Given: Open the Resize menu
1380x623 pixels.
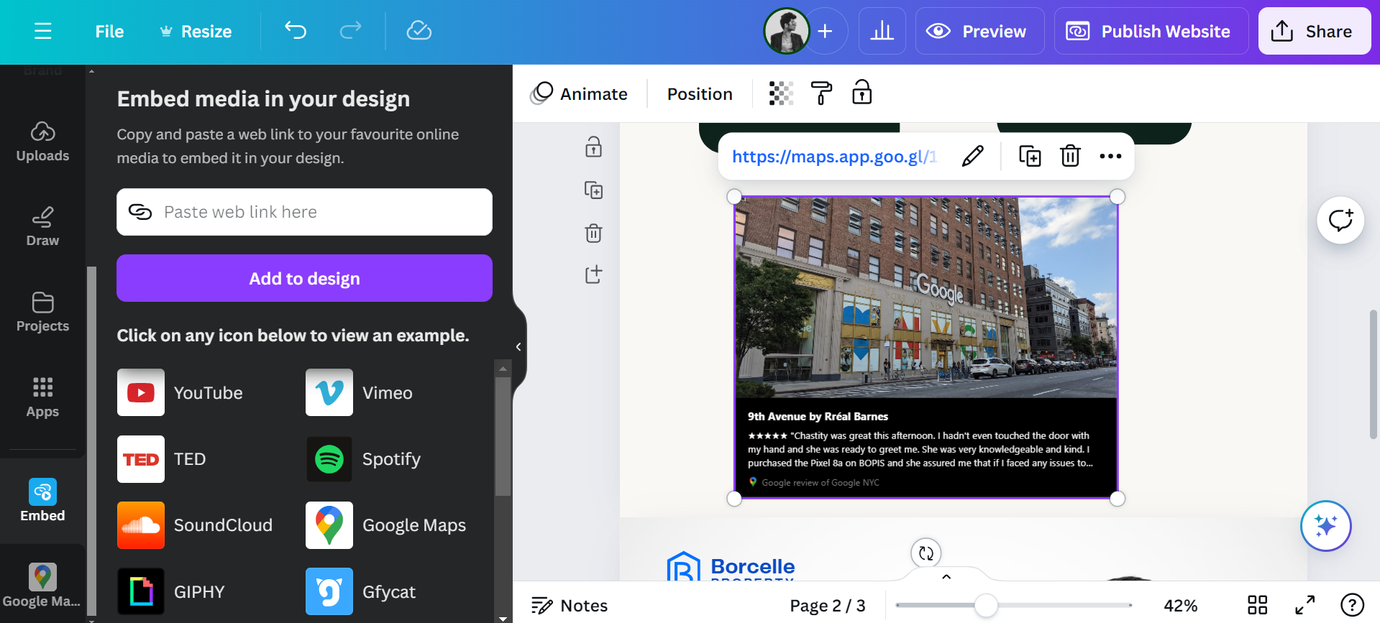Looking at the screenshot, I should pos(196,32).
